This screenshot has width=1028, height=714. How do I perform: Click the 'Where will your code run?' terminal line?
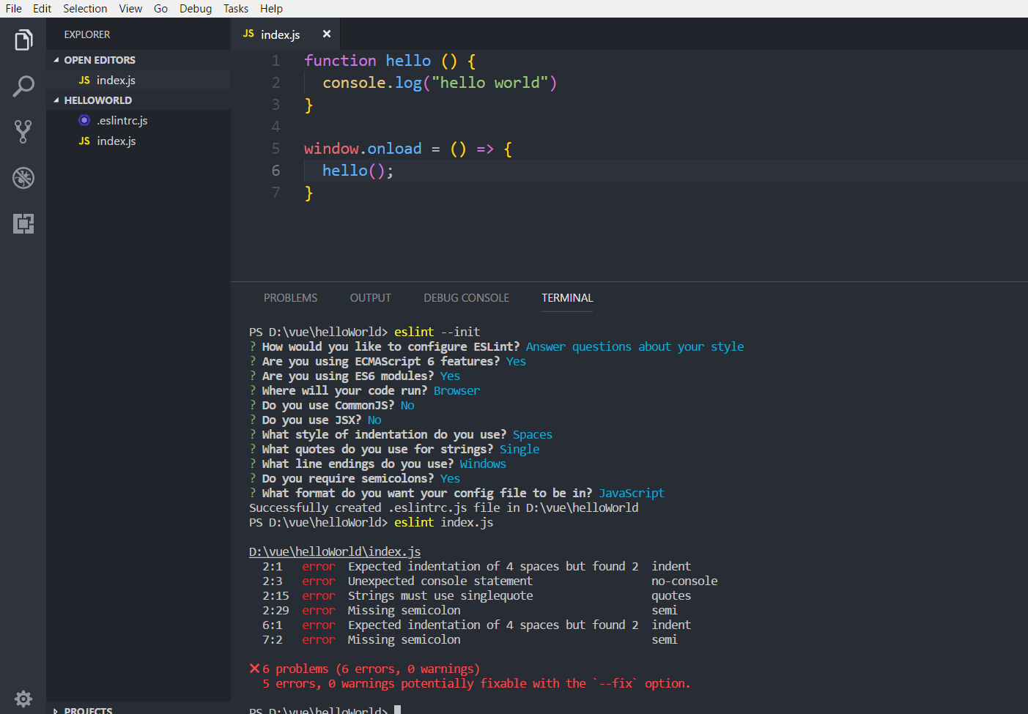(365, 390)
